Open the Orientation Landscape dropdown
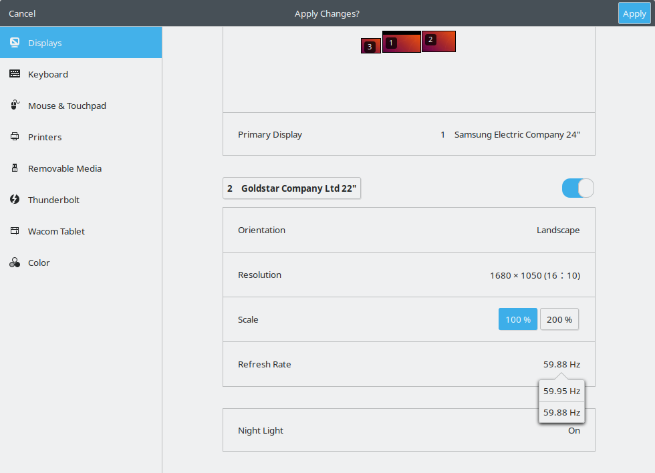 click(x=409, y=230)
